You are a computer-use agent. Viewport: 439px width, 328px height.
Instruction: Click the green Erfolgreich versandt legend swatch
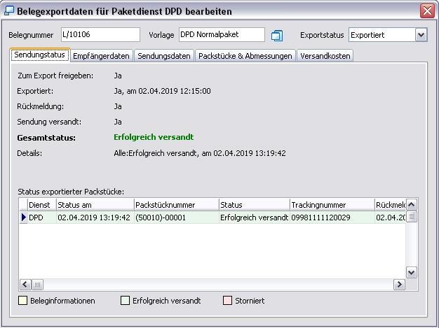point(125,301)
